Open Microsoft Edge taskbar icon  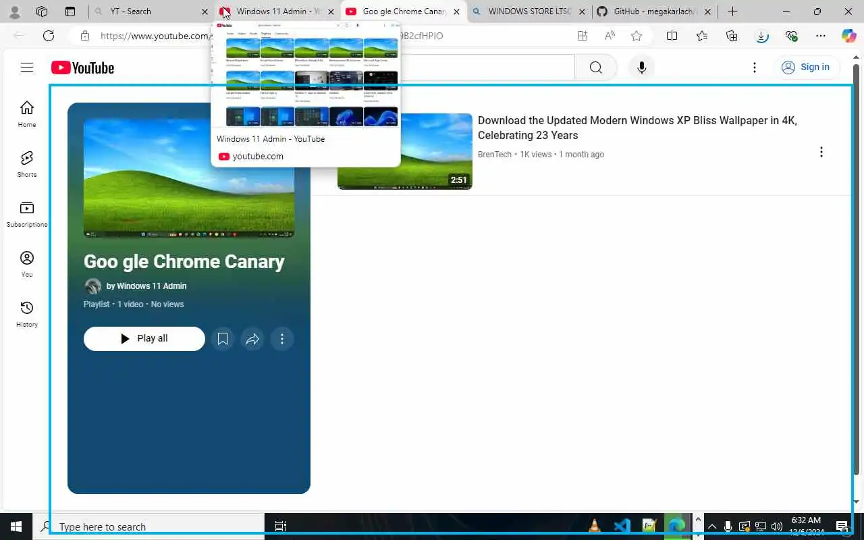[x=676, y=526]
